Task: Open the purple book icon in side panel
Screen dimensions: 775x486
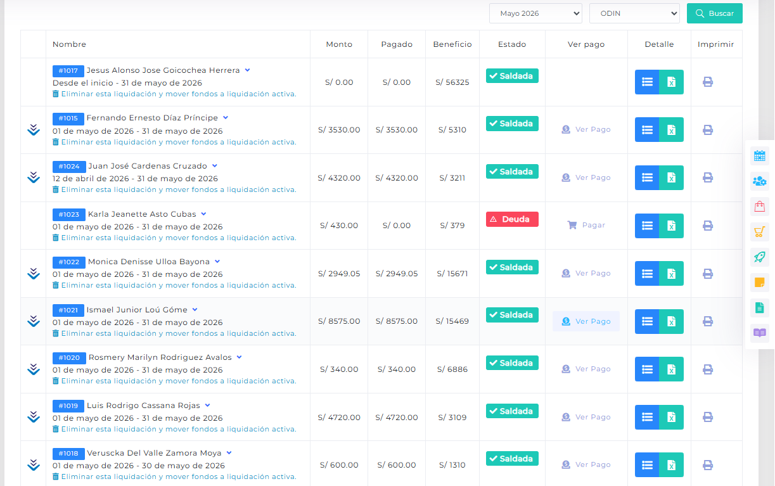Action: pos(759,333)
